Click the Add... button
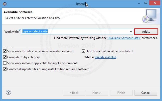The image size is (162, 101). click(x=146, y=32)
